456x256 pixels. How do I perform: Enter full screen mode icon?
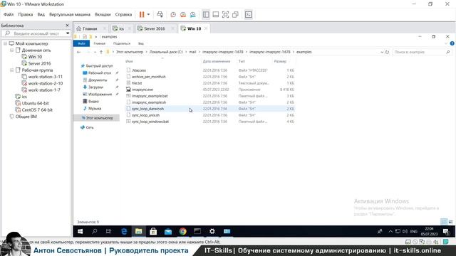click(225, 14)
